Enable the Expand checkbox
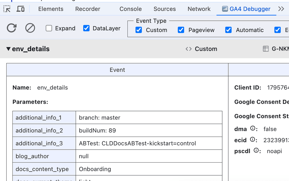Screen dimensions: 289x181 coord(49,28)
